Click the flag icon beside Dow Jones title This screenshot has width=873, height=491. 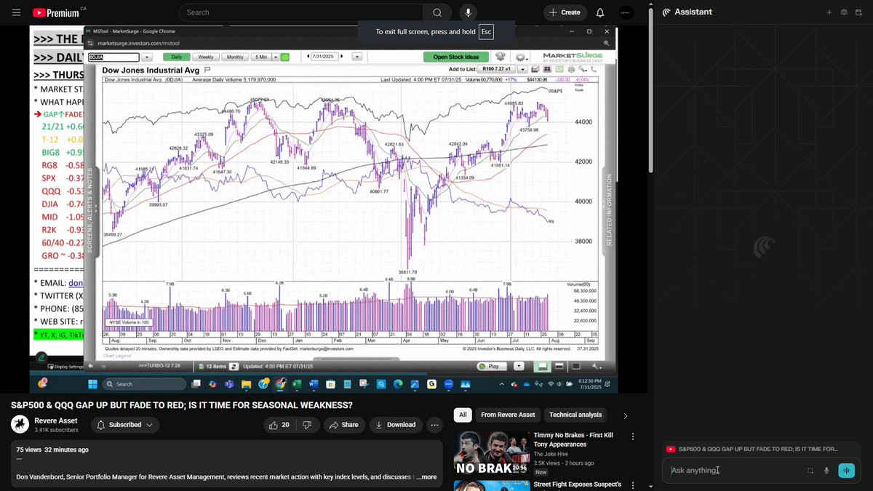(x=207, y=70)
